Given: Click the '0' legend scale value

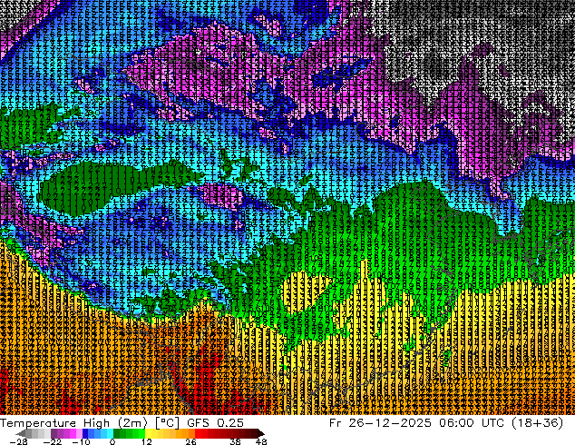Looking at the screenshot, I should coord(112,441).
